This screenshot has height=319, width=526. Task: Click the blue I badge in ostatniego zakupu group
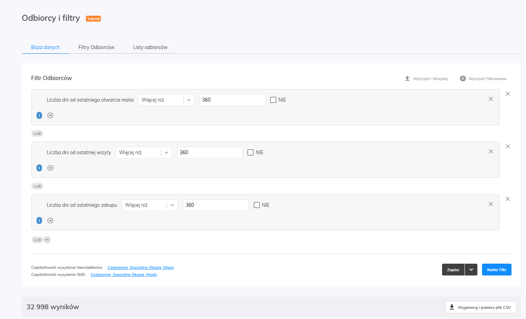39,221
